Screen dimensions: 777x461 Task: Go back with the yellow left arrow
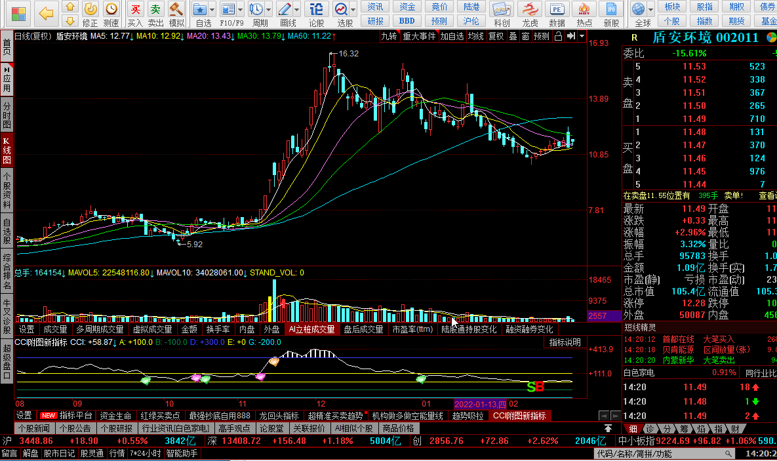pos(46,13)
